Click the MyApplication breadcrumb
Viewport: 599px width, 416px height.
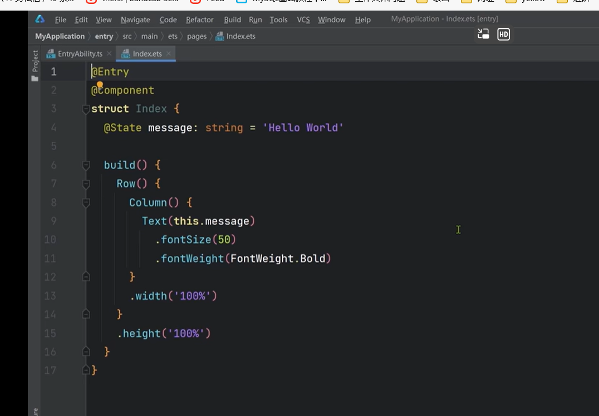point(60,36)
